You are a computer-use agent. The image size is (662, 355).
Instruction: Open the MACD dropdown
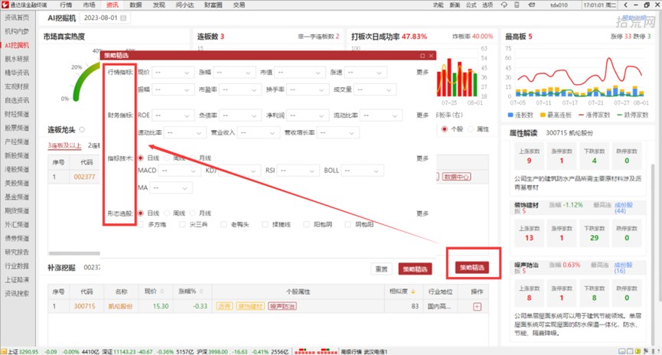pyautogui.click(x=179, y=171)
